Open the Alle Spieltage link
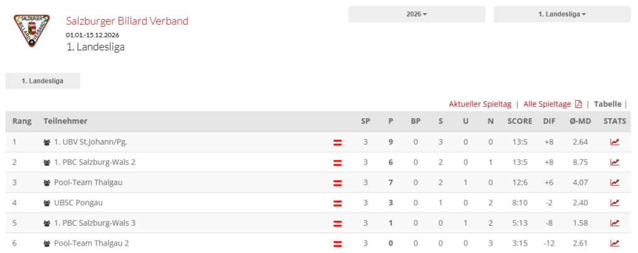This screenshot has height=253, width=638. click(x=547, y=104)
